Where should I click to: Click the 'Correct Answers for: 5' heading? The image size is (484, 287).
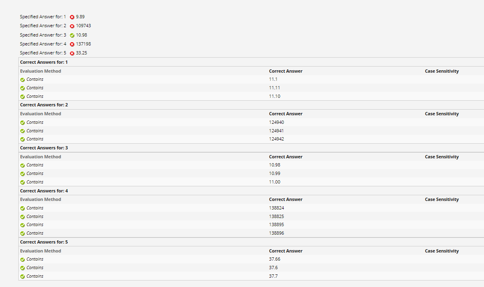point(44,242)
